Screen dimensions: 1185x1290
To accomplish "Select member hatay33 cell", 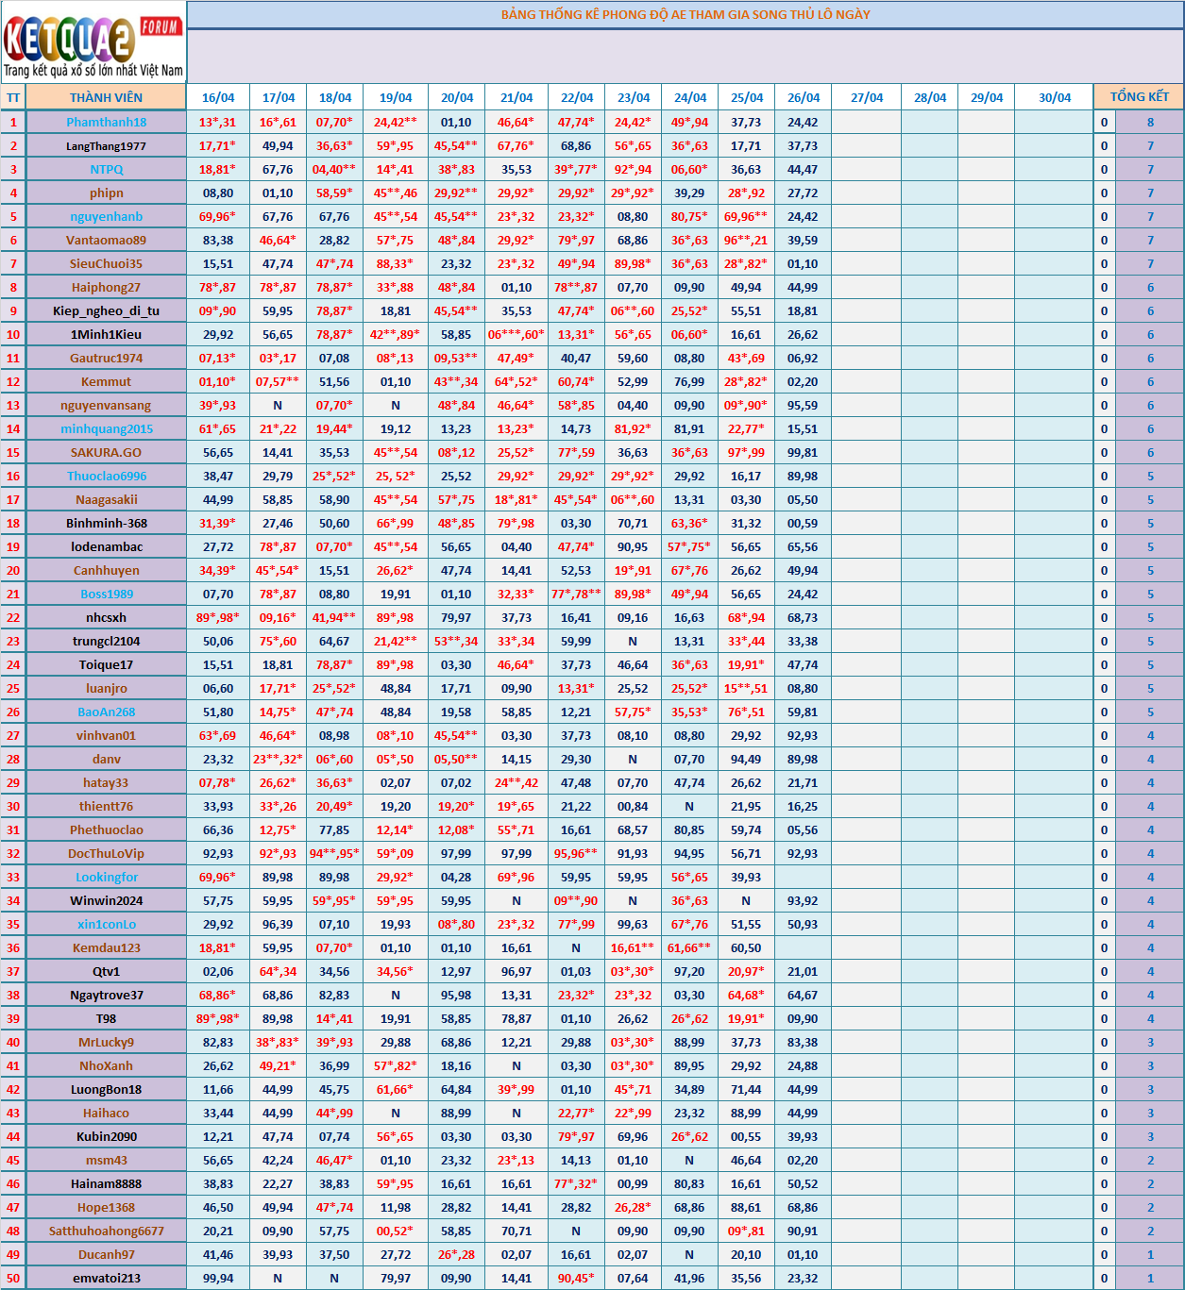I will click(x=106, y=782).
